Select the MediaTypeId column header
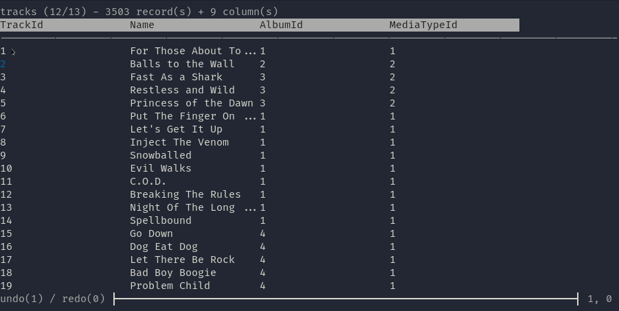 click(423, 25)
